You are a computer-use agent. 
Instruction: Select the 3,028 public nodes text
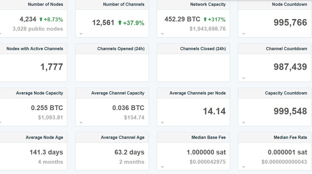tap(38, 29)
